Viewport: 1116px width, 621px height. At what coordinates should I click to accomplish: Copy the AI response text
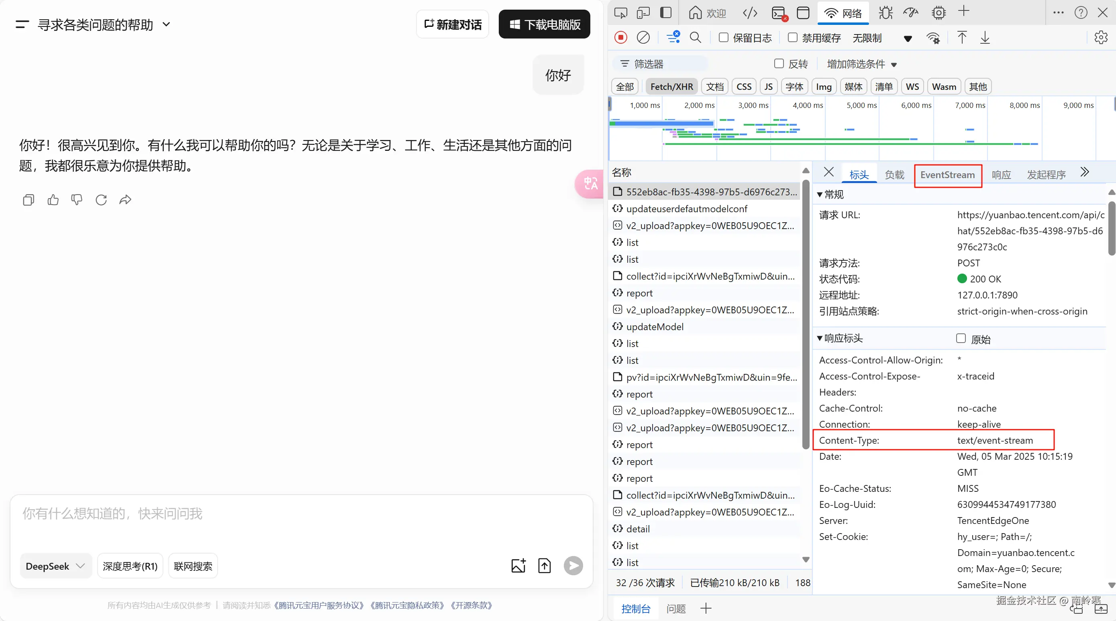point(29,199)
